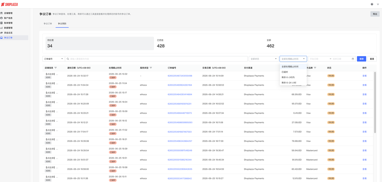Screen dimensions: 382x182
Task: Filter by 卡品牌 column filter icon
Action: 315,68
